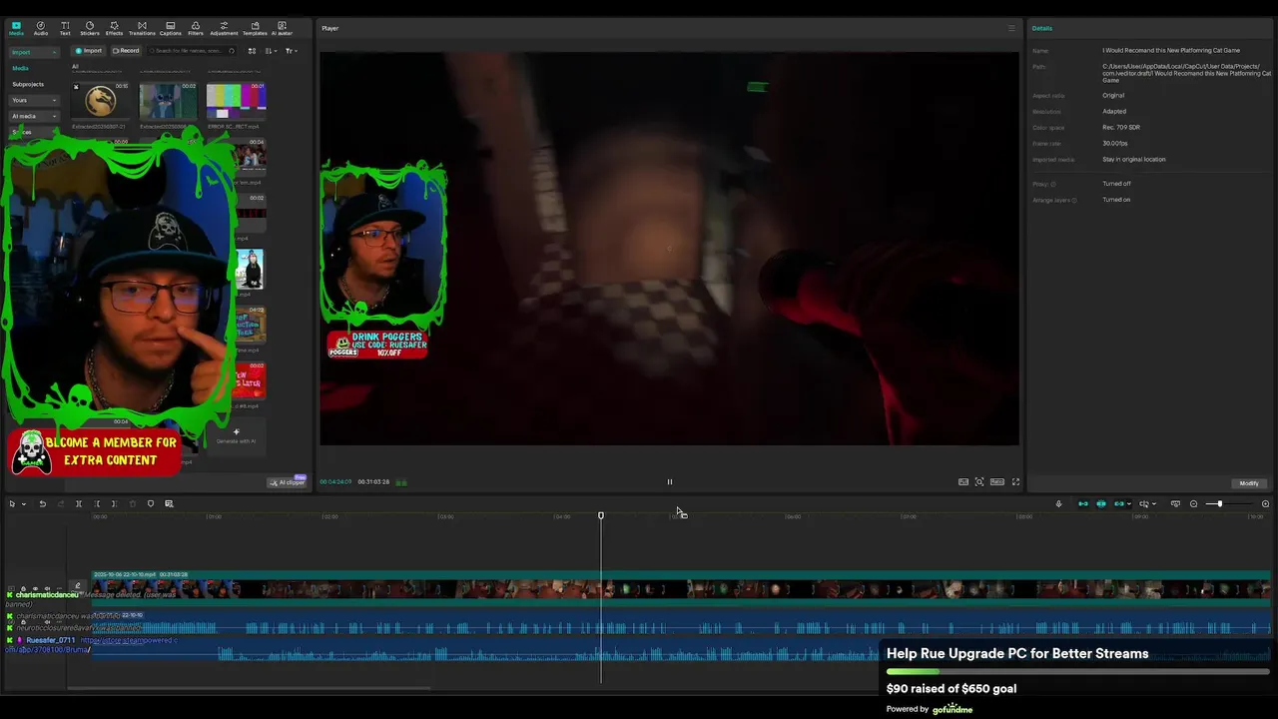
Task: Open the AI avatar tab
Action: click(x=282, y=28)
